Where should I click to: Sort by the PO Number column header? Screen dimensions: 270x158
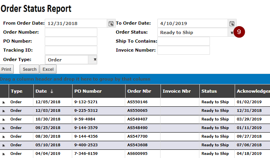(x=88, y=91)
